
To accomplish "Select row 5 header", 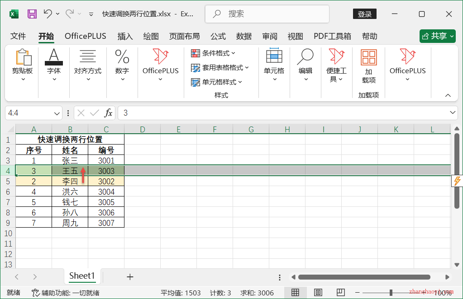I will click(x=8, y=182).
